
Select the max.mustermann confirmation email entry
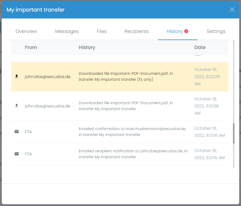click(132, 132)
